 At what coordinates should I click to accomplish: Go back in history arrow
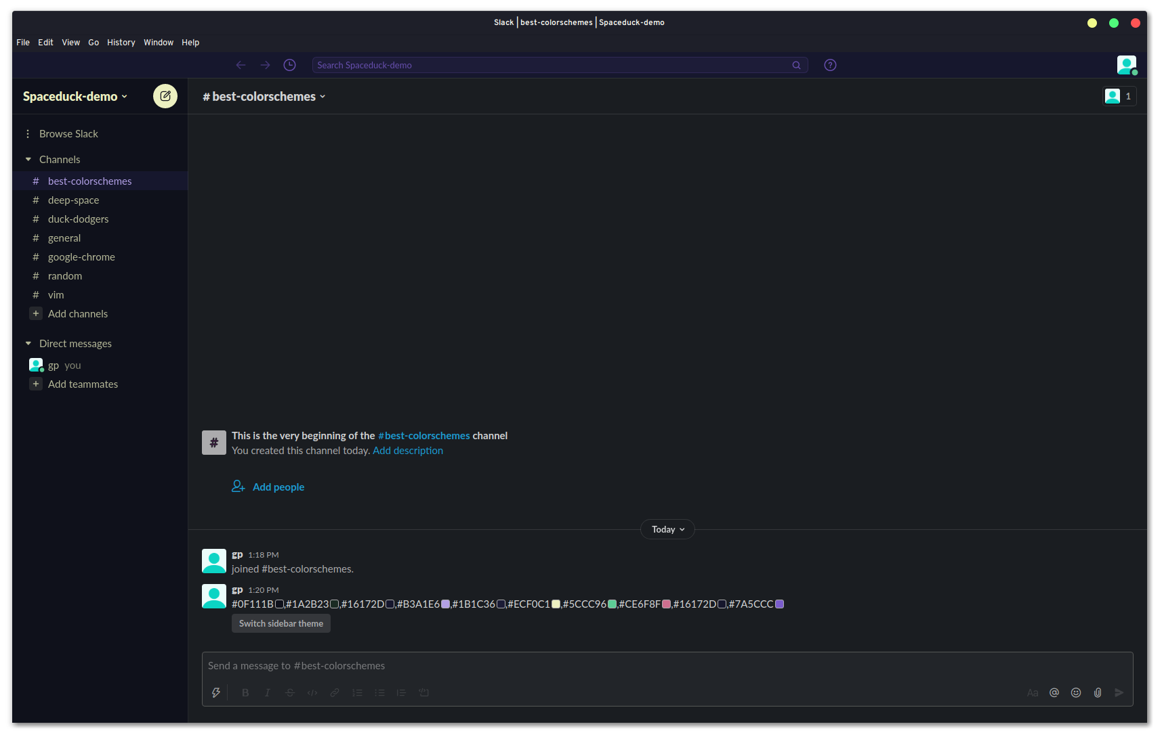tap(241, 65)
